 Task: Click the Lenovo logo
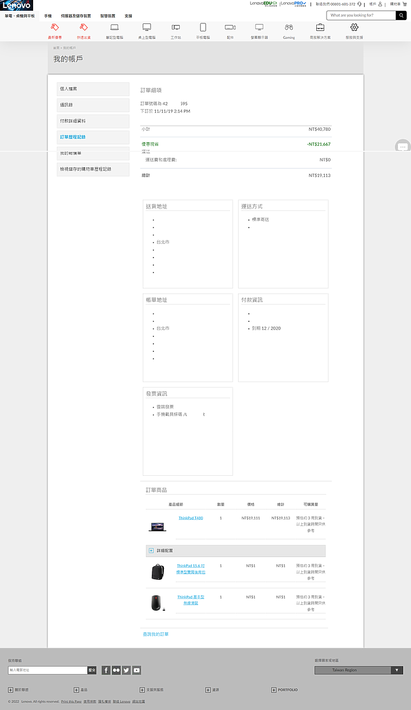click(x=17, y=5)
